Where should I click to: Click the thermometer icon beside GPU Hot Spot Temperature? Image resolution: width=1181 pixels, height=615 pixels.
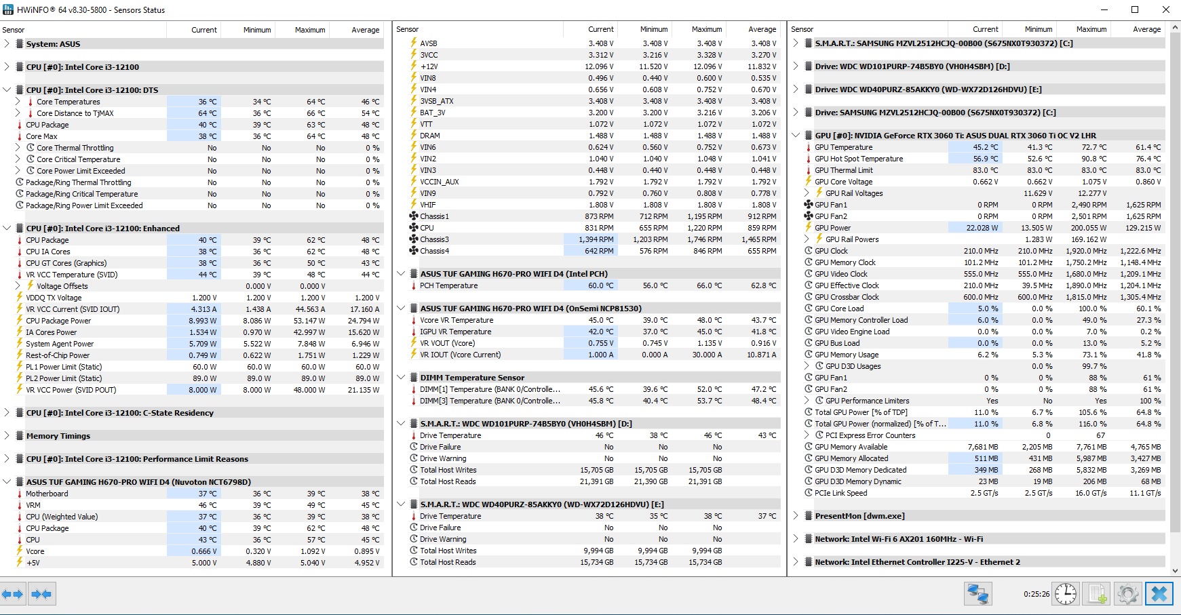pyautogui.click(x=809, y=159)
